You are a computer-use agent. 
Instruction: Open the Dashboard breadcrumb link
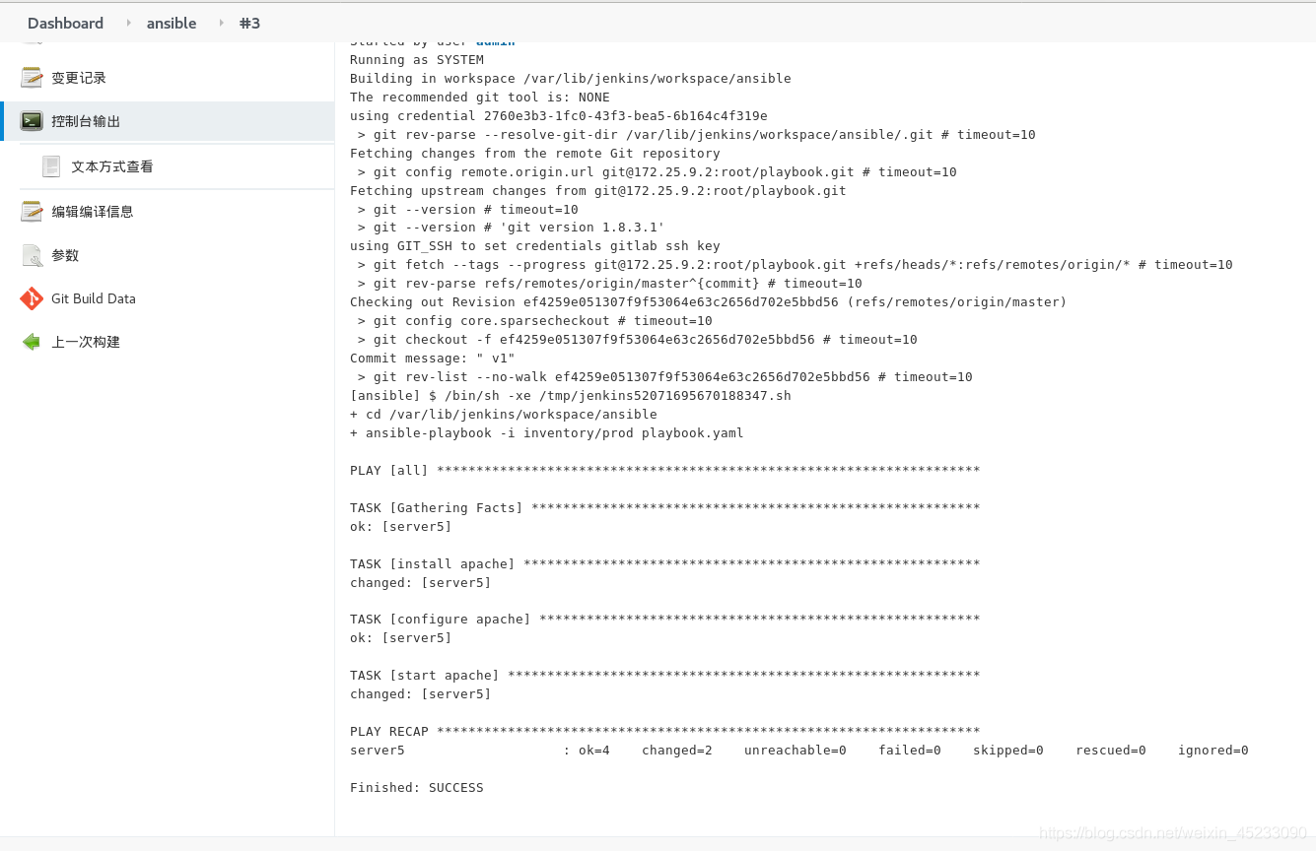pyautogui.click(x=65, y=23)
